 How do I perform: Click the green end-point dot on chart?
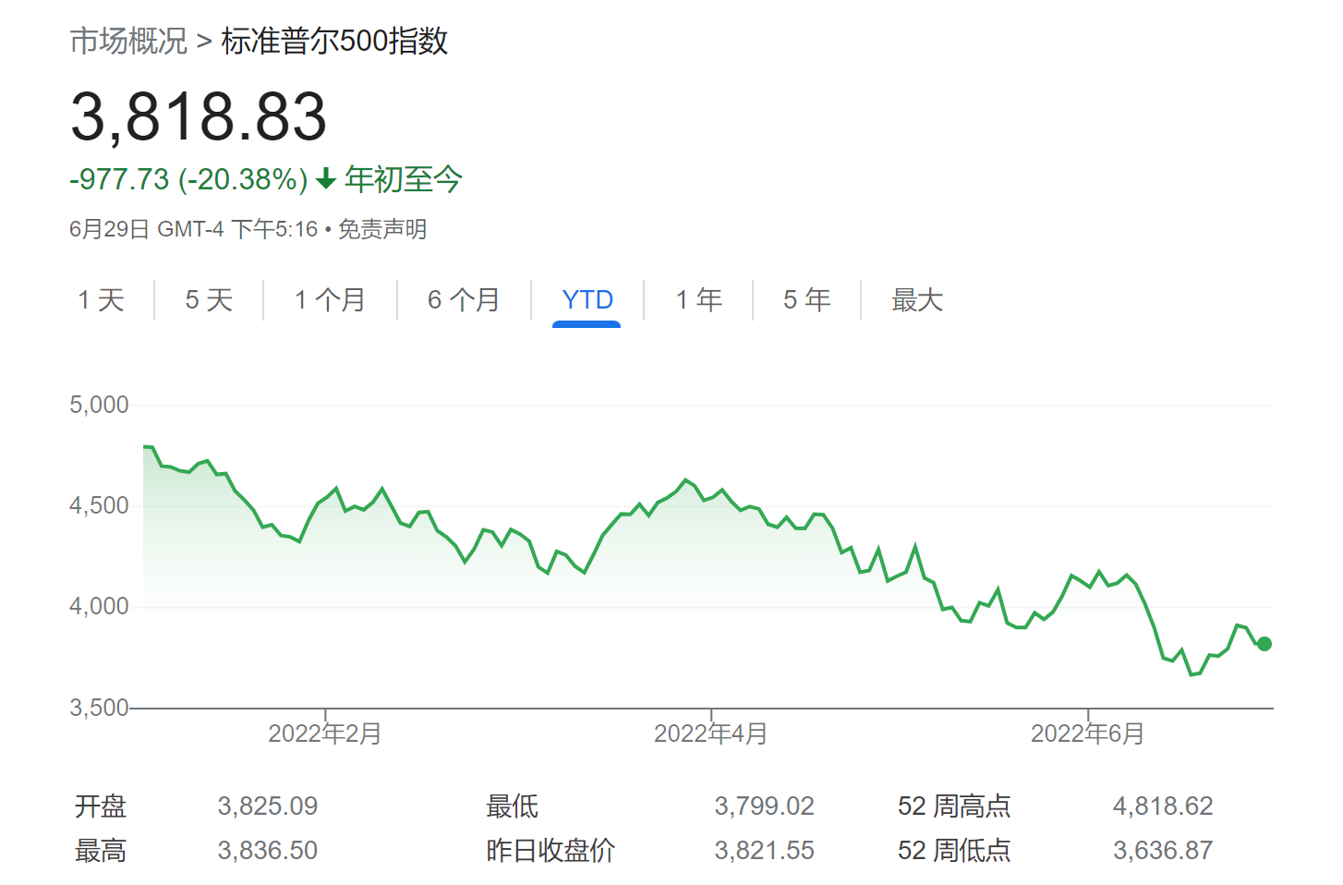(x=1264, y=644)
